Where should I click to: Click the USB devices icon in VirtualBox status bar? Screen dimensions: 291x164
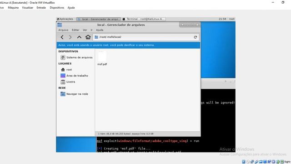pyautogui.click(x=256, y=162)
